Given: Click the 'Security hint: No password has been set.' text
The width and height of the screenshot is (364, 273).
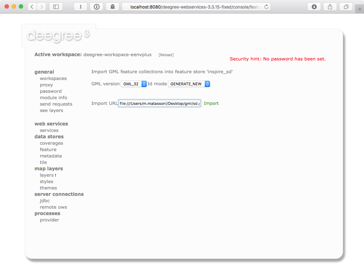Looking at the screenshot, I should point(278,59).
